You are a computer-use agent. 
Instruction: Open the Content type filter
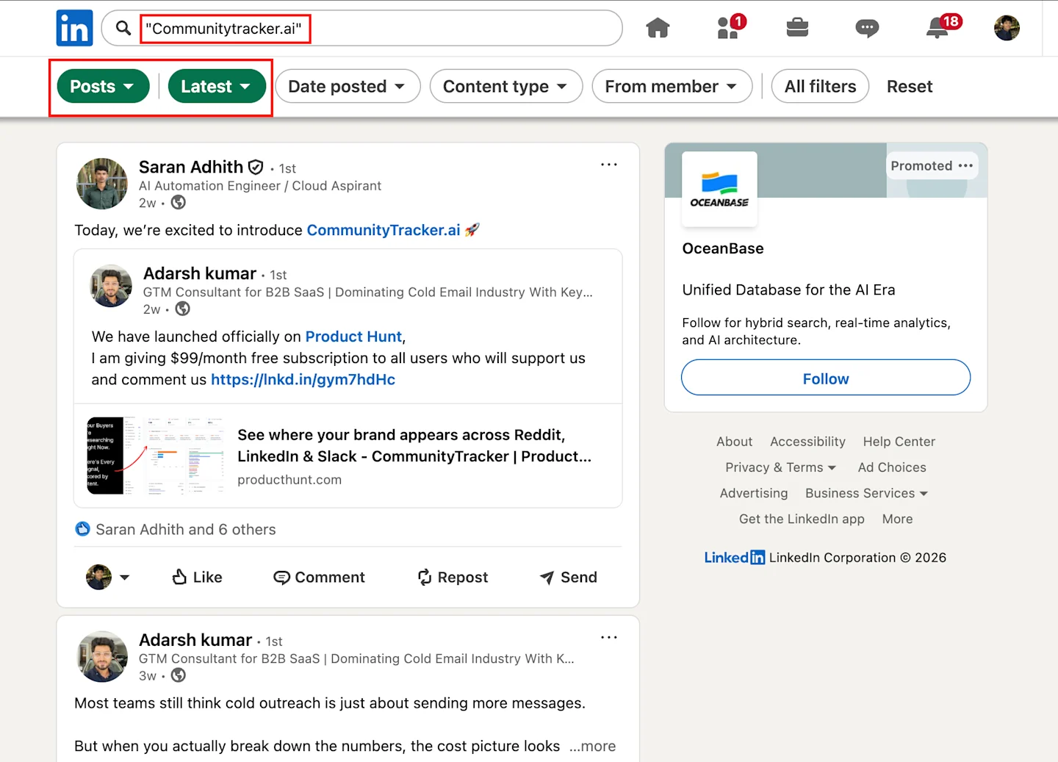[x=506, y=87]
